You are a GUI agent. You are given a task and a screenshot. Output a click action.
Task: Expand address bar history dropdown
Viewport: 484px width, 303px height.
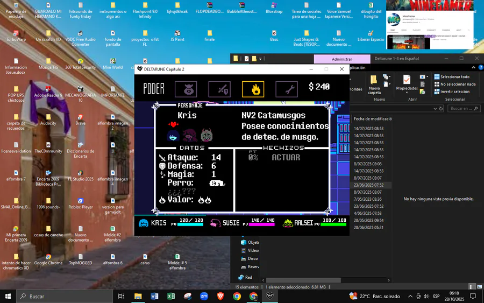(x=435, y=108)
